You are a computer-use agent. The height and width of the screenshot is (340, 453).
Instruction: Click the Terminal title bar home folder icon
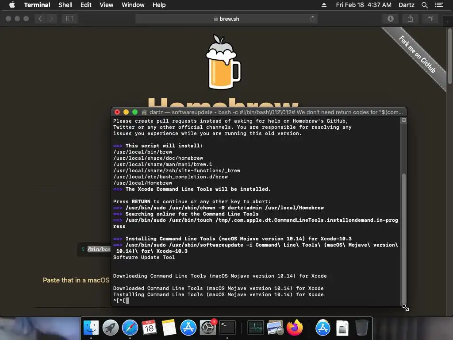pyautogui.click(x=144, y=112)
